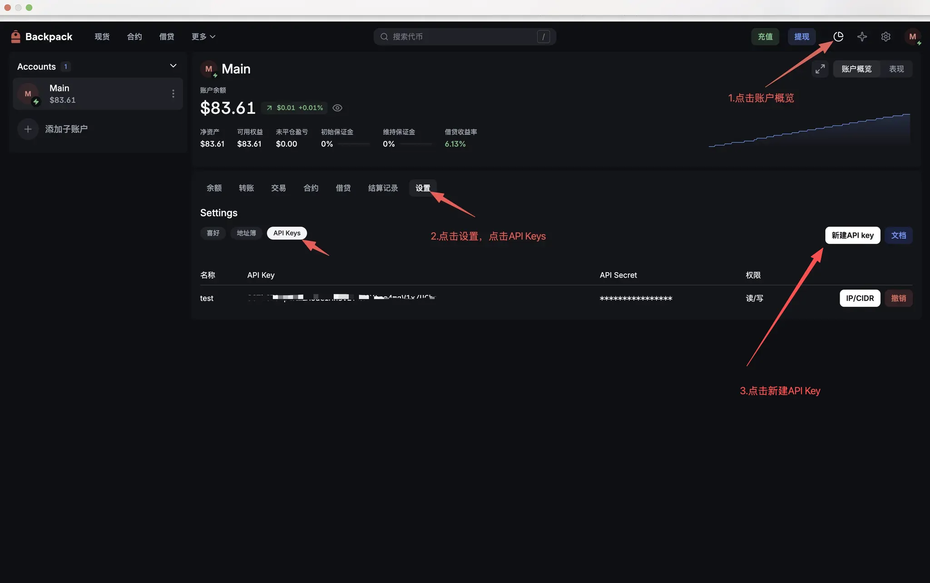Image resolution: width=930 pixels, height=583 pixels.
Task: Click the Backpack logo icon
Action: point(16,37)
